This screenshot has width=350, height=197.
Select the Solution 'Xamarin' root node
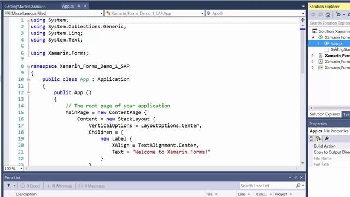pyautogui.click(x=331, y=31)
